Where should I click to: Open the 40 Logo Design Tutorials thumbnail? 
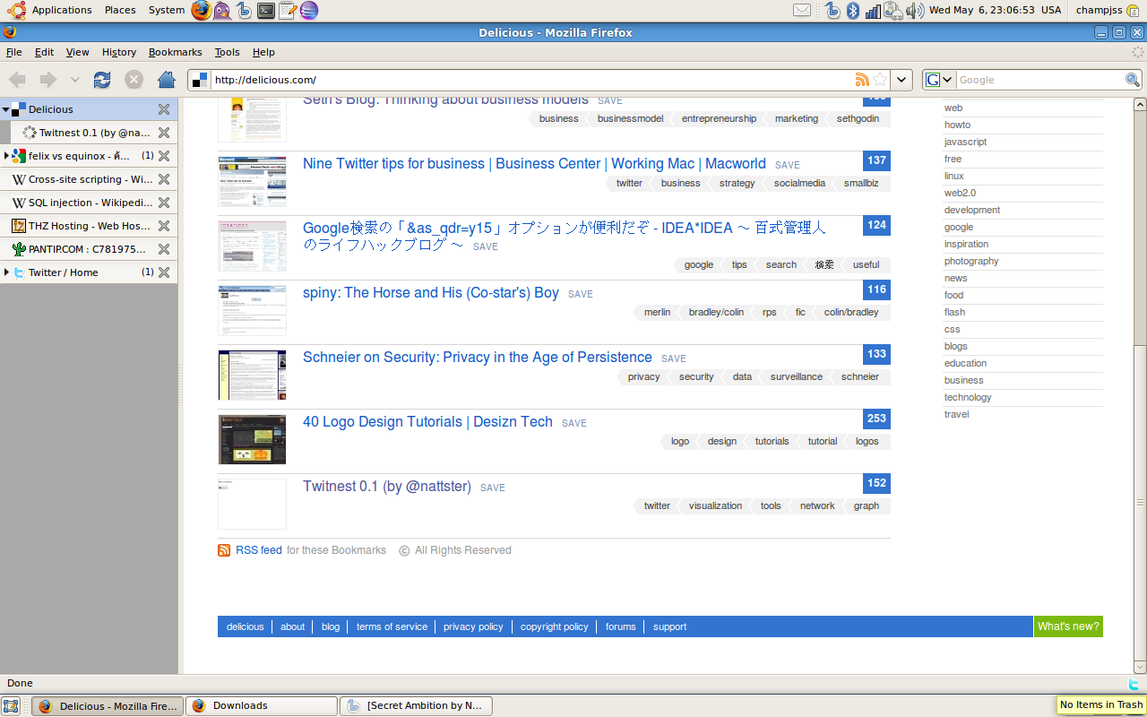click(x=252, y=439)
